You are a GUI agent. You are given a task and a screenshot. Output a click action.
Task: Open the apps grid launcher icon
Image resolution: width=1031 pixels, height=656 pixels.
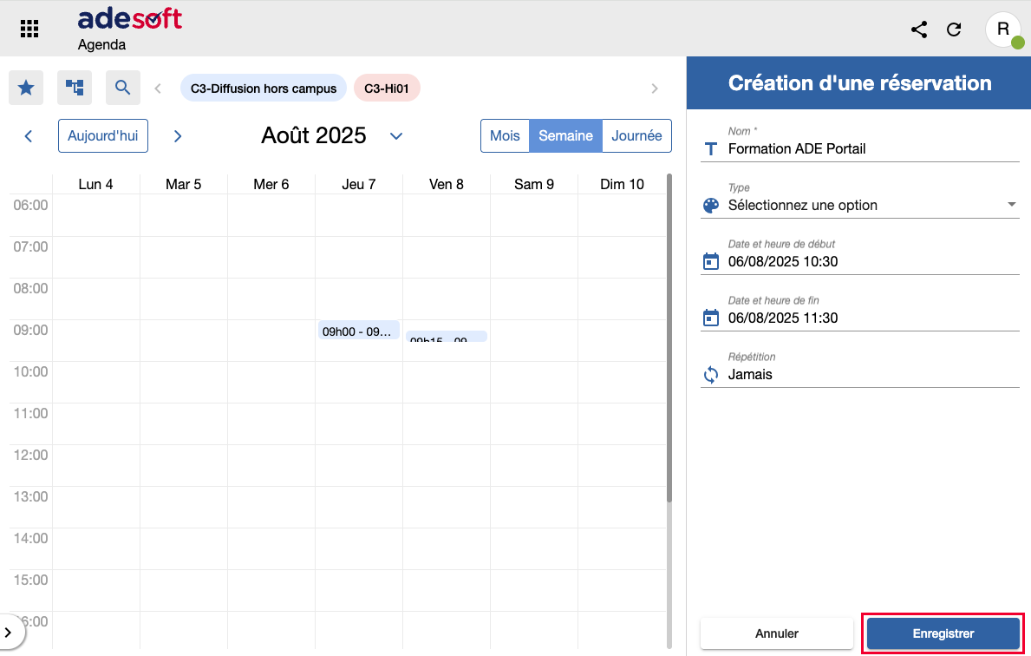pos(29,29)
